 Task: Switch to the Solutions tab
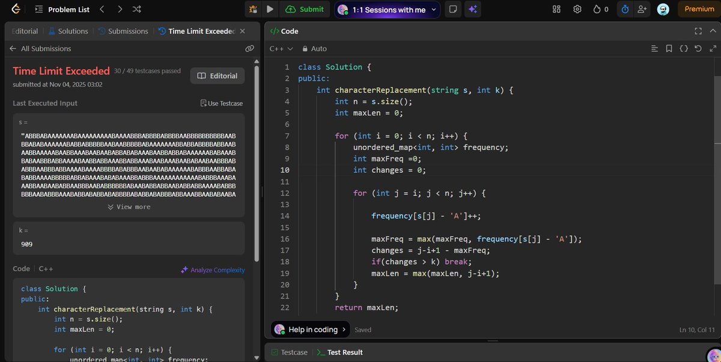pos(68,31)
